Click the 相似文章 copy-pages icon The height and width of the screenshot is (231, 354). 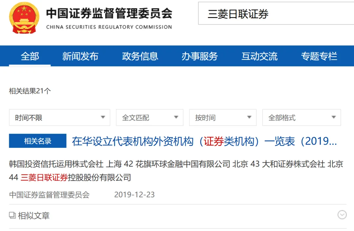click(x=12, y=215)
